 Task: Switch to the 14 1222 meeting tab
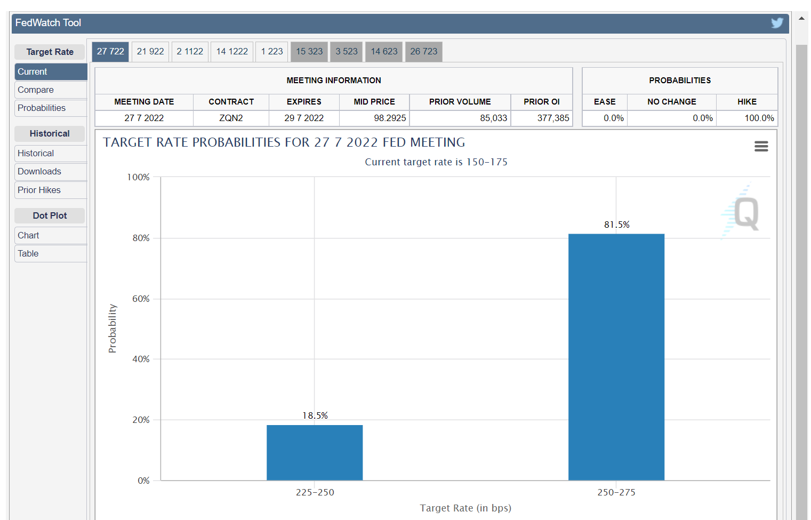(232, 52)
